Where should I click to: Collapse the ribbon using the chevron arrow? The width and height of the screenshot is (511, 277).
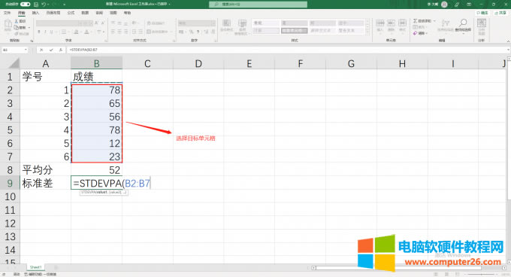coord(508,41)
